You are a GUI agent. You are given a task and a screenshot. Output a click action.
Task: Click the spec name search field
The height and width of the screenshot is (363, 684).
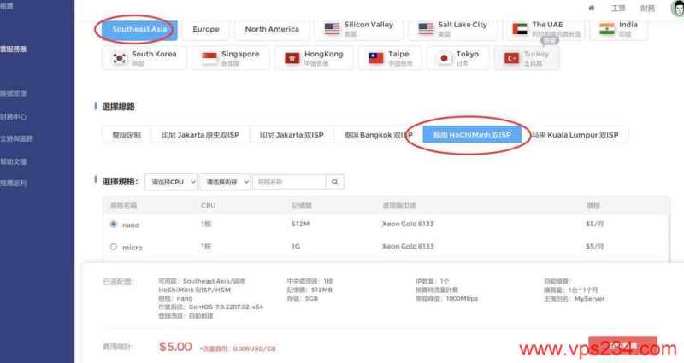pyautogui.click(x=288, y=182)
